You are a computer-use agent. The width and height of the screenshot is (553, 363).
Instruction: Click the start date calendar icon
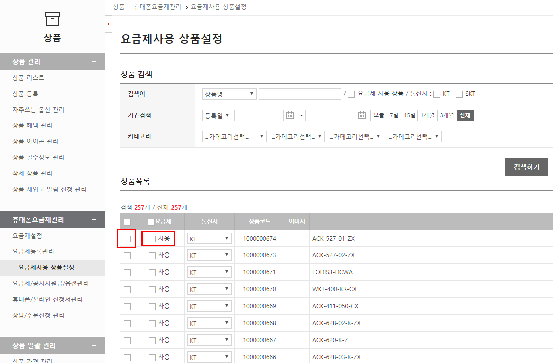coord(291,115)
